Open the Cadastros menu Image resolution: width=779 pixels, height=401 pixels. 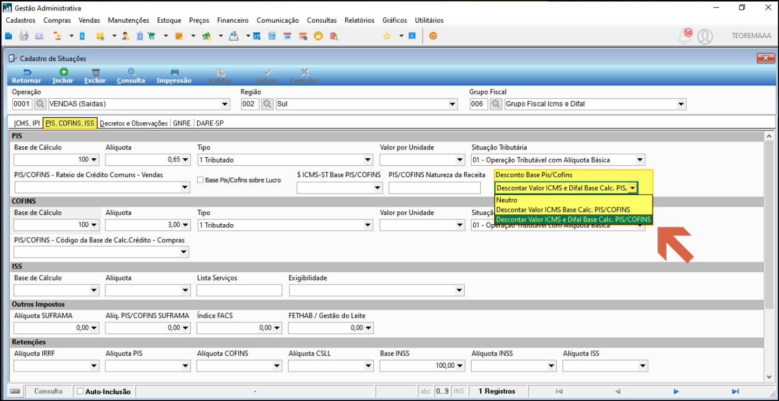21,20
